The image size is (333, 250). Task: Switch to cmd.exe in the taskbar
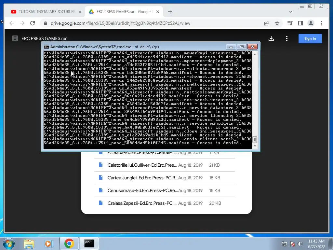click(x=89, y=243)
